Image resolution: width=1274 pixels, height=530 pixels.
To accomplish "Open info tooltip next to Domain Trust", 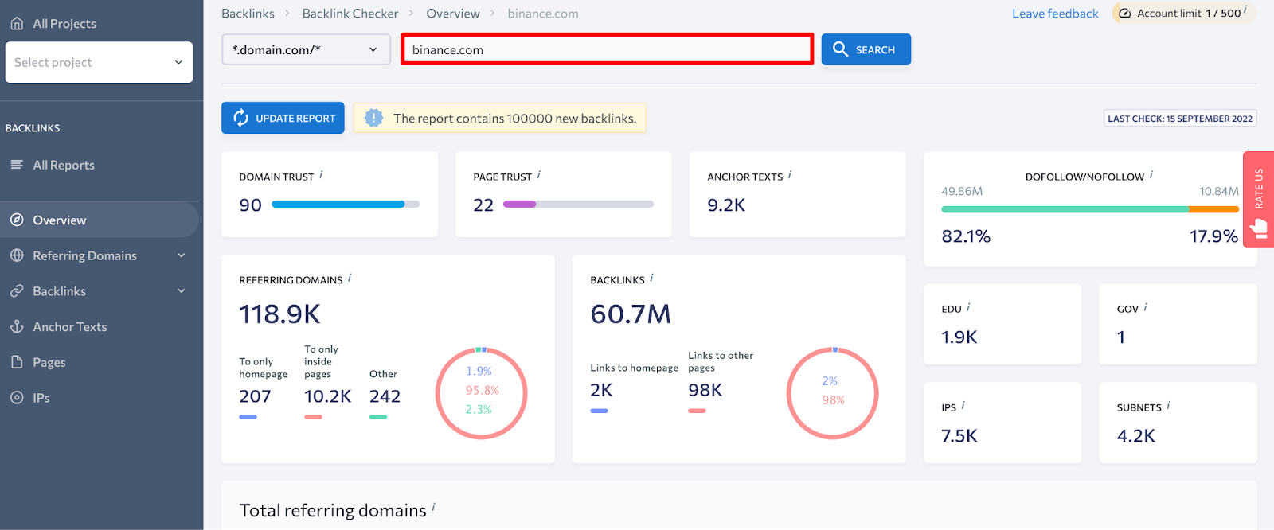I will (x=321, y=174).
